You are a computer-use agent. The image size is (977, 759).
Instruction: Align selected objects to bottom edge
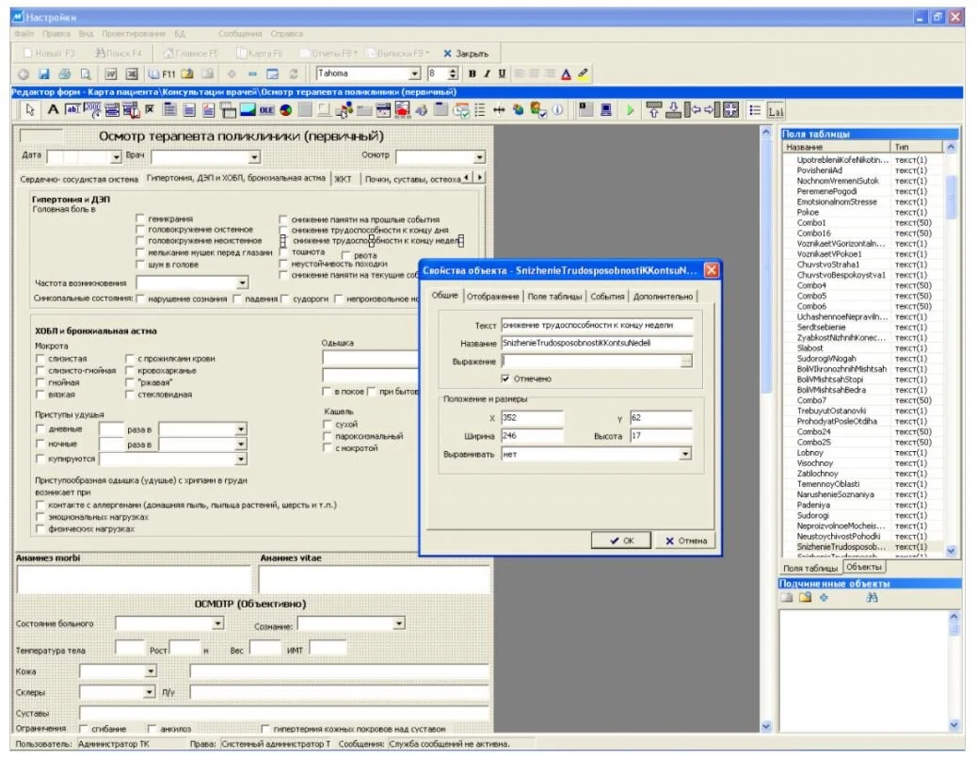pyautogui.click(x=673, y=110)
